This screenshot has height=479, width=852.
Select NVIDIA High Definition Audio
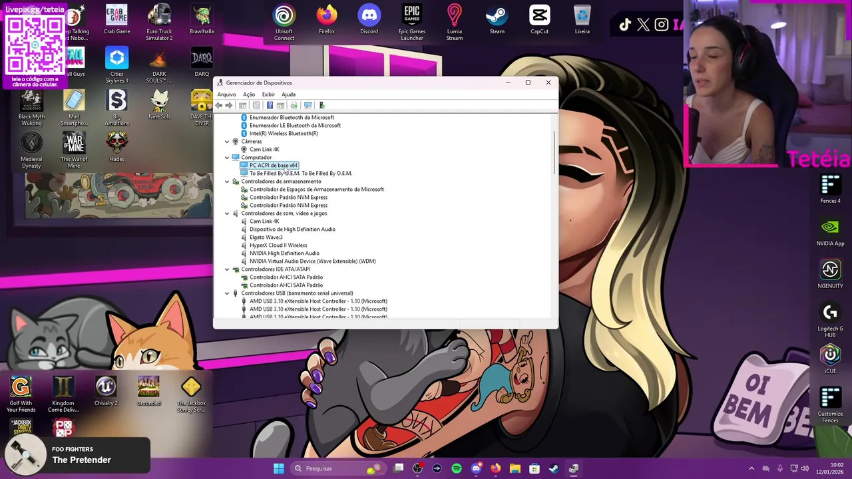[x=284, y=253]
